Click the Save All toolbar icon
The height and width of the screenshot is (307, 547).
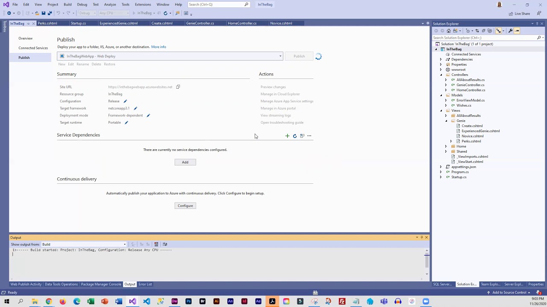click(50, 13)
